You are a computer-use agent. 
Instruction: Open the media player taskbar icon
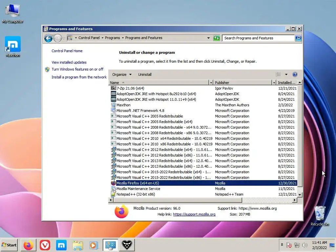[94, 245]
